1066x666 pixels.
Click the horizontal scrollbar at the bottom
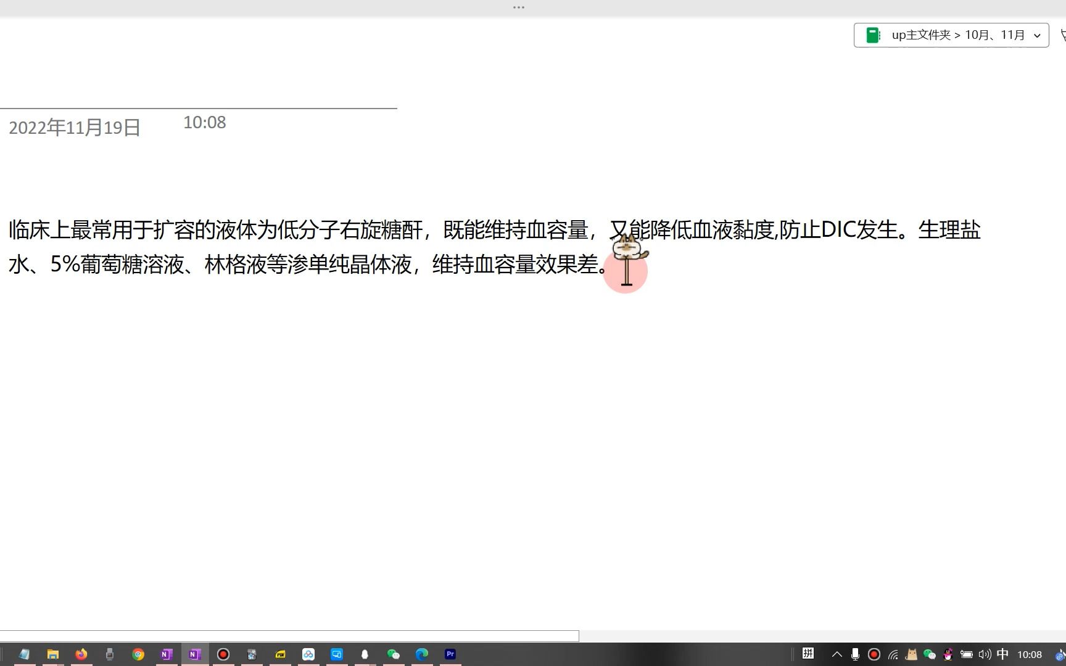click(x=289, y=636)
